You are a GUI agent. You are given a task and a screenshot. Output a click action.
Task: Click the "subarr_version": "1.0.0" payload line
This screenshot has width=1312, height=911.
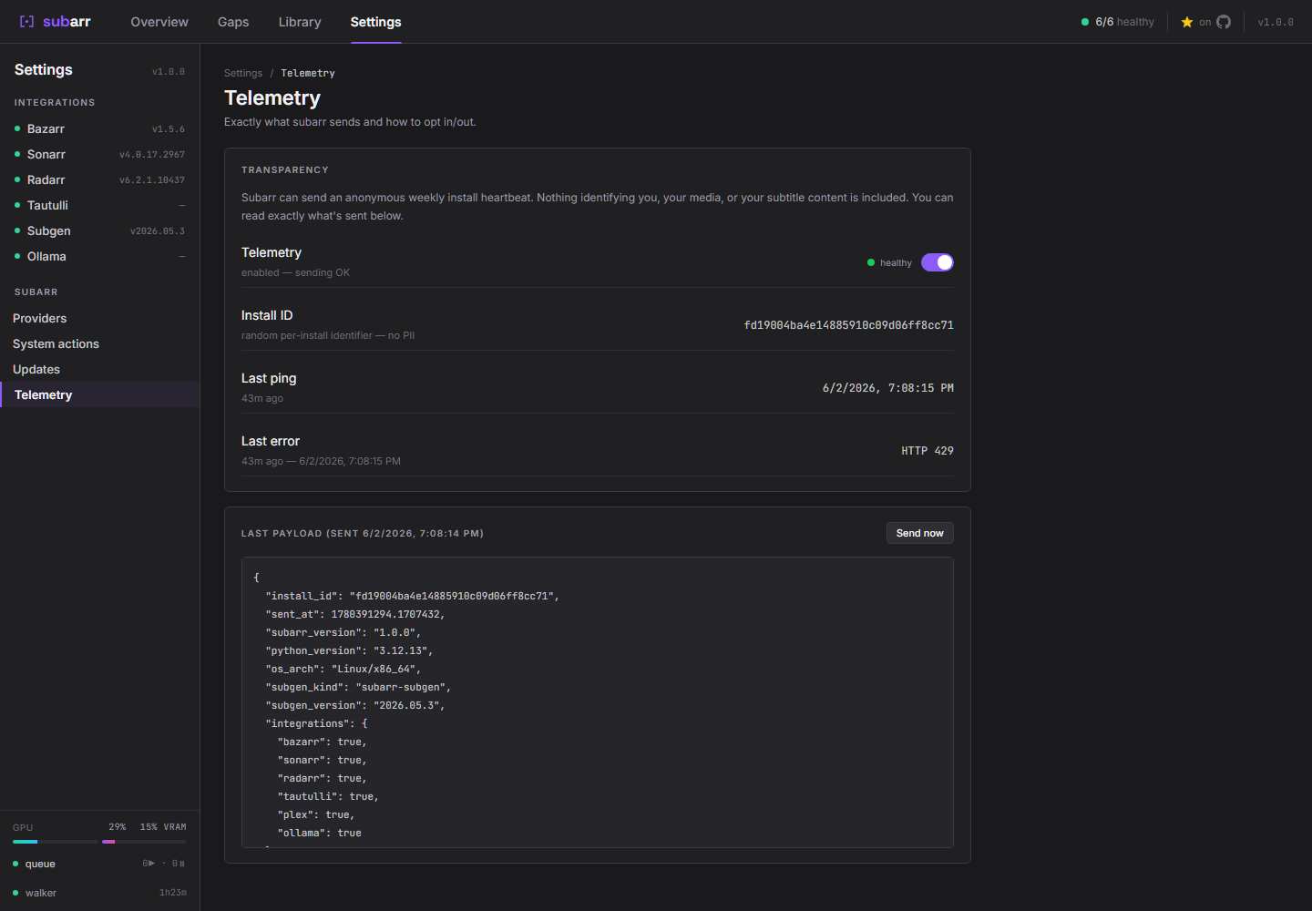point(343,632)
